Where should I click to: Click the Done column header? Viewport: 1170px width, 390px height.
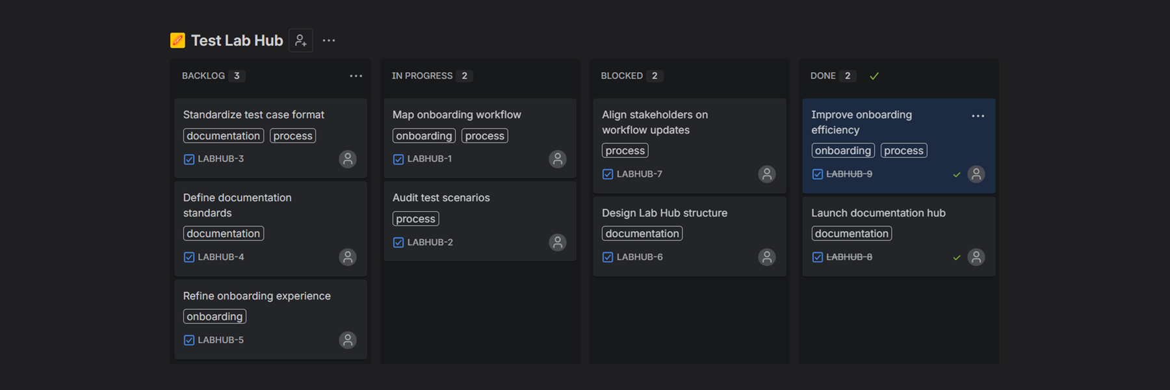pyautogui.click(x=823, y=76)
